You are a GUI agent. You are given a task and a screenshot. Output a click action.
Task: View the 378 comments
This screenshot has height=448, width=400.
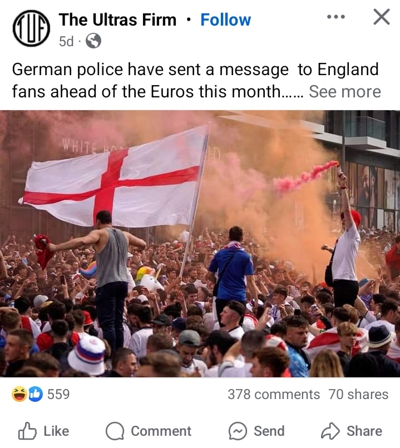[274, 394]
